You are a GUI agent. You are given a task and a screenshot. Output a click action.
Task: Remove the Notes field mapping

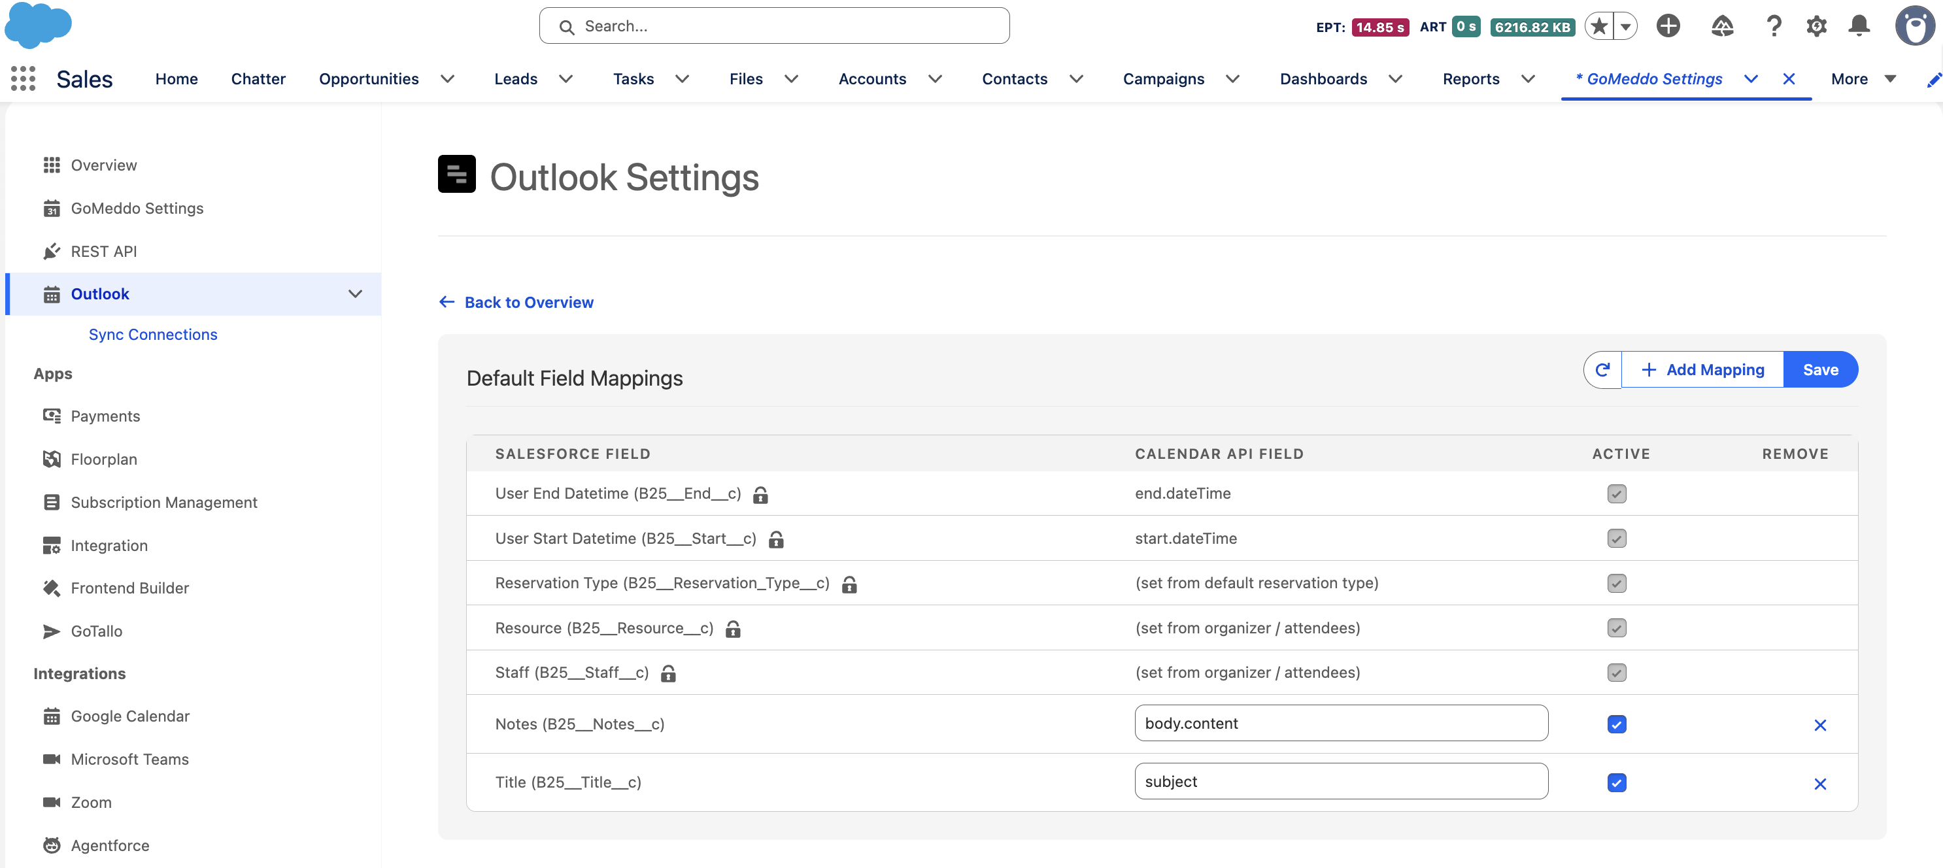(1819, 725)
